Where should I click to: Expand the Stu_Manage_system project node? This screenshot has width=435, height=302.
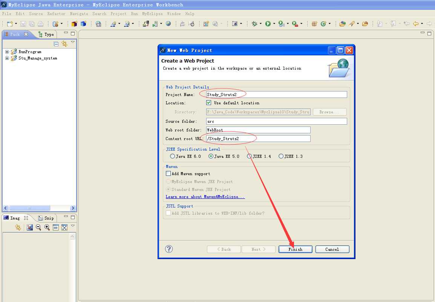click(7, 58)
